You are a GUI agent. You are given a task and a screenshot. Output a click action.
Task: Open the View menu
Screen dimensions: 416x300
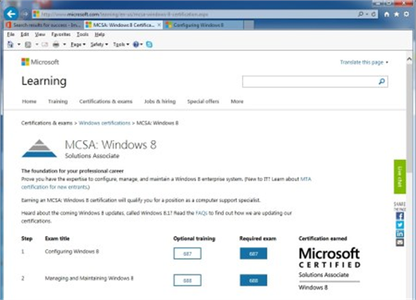40,34
